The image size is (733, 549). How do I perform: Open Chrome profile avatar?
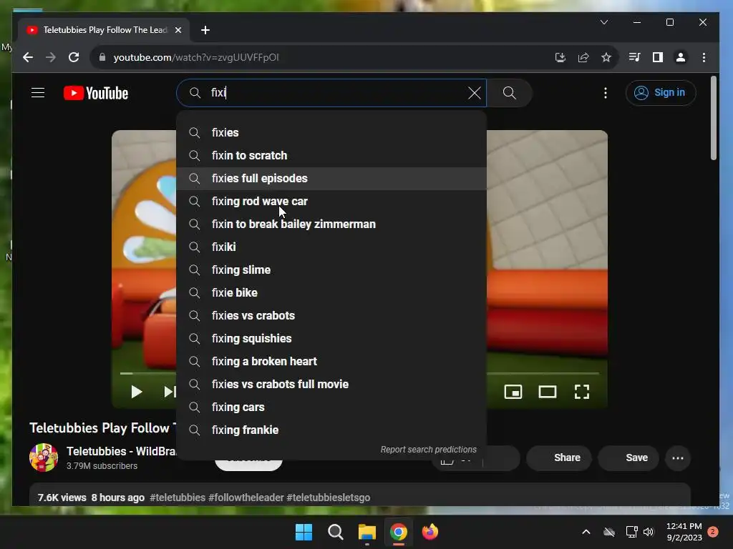[681, 57]
